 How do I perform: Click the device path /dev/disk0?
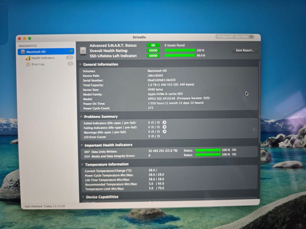coord(155,75)
